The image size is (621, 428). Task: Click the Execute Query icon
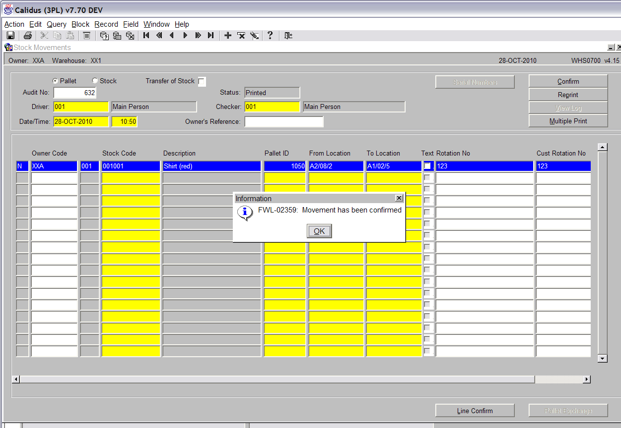coord(117,35)
